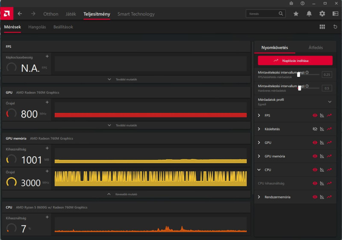The width and height of the screenshot is (342, 240).
Task: Click logging trend icon in FPS row
Action: pos(329,115)
